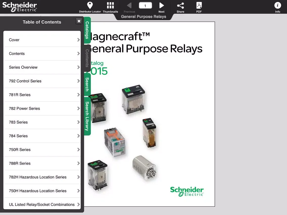Advance with the Next page arrow
287x215 pixels.
click(161, 6)
